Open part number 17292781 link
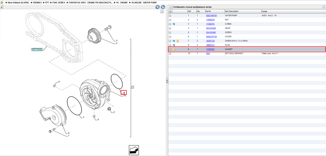The width and height of the screenshot is (326, 156). 210,24
